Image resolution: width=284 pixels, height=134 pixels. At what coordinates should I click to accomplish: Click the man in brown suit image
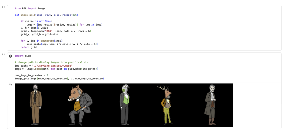(x=36, y=105)
